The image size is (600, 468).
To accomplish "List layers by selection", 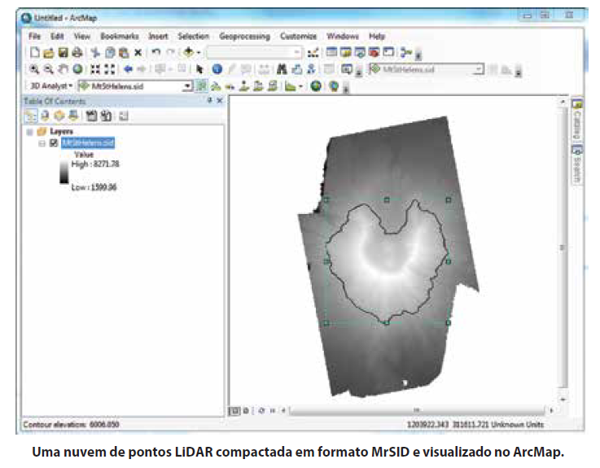I will tap(73, 116).
